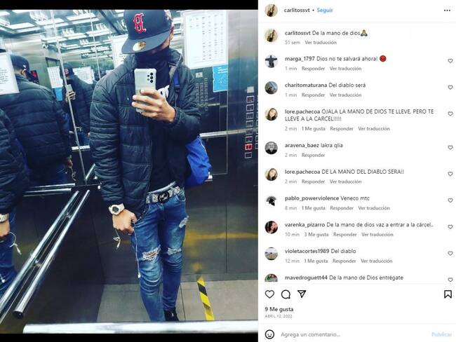Share post via paper plane icon

[302, 294]
